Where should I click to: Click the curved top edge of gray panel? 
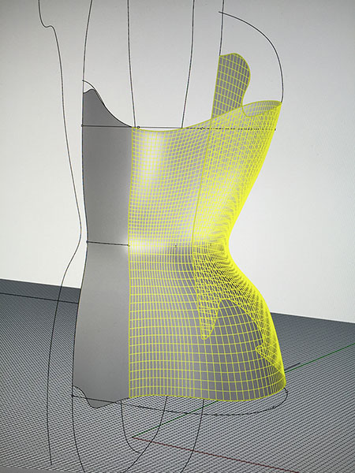point(106,107)
